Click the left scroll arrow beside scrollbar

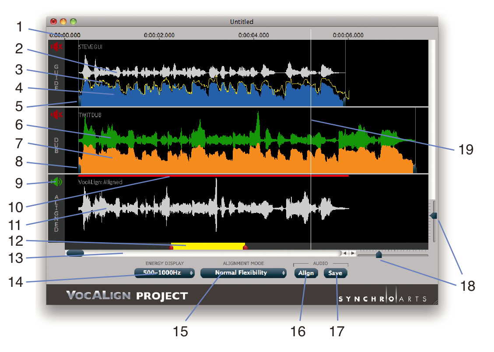point(345,253)
